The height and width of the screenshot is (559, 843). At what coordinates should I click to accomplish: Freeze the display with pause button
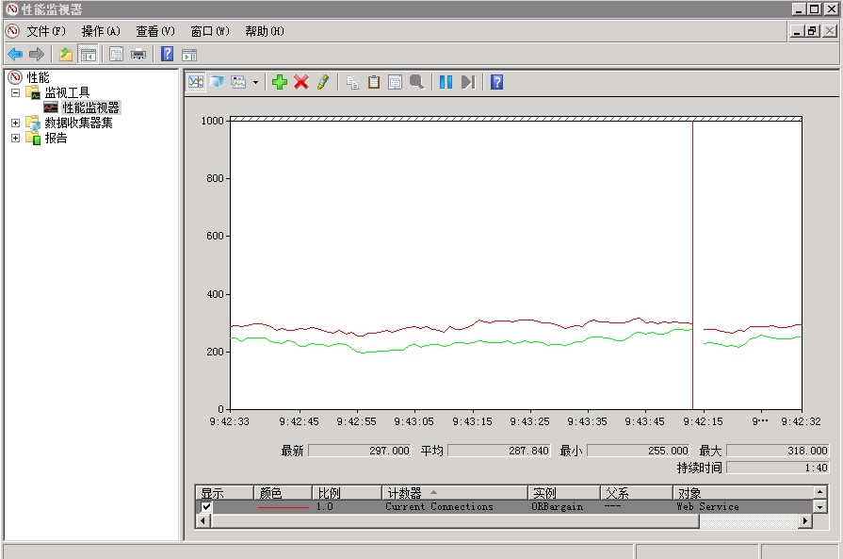pyautogui.click(x=446, y=82)
